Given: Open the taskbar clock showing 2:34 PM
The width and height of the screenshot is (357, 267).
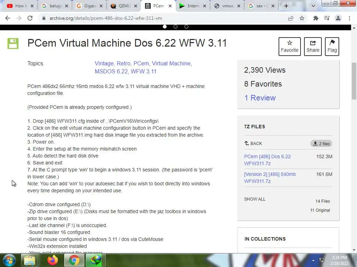Looking at the screenshot, I should [339, 260].
